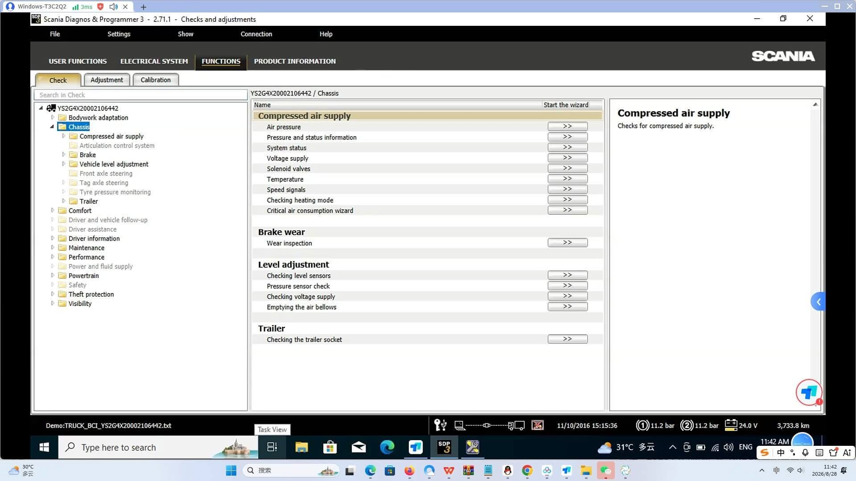856x481 pixels.
Task: Go to the ELECTRICAL SYSTEM section
Action: 154,61
